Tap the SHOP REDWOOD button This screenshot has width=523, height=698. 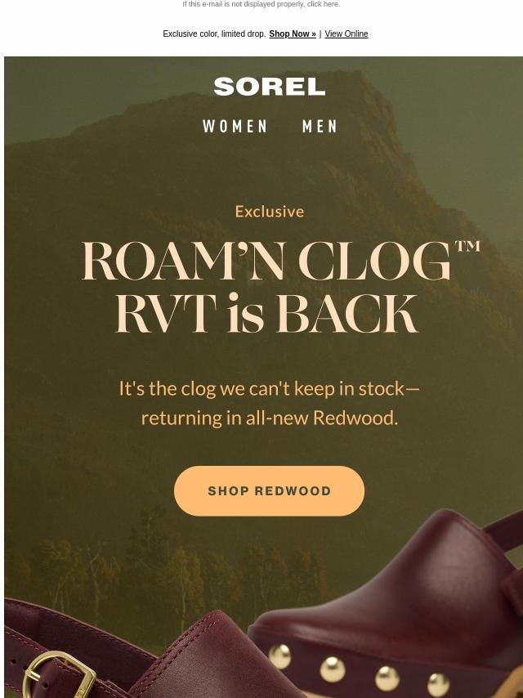point(270,491)
